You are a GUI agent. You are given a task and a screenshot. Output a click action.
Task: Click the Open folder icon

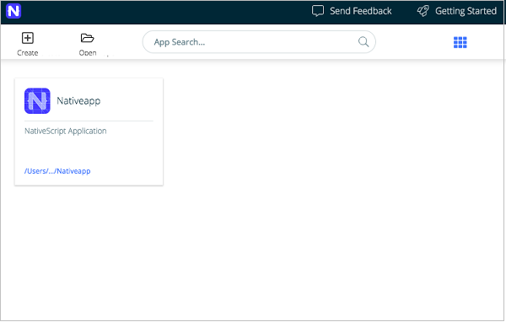click(87, 38)
